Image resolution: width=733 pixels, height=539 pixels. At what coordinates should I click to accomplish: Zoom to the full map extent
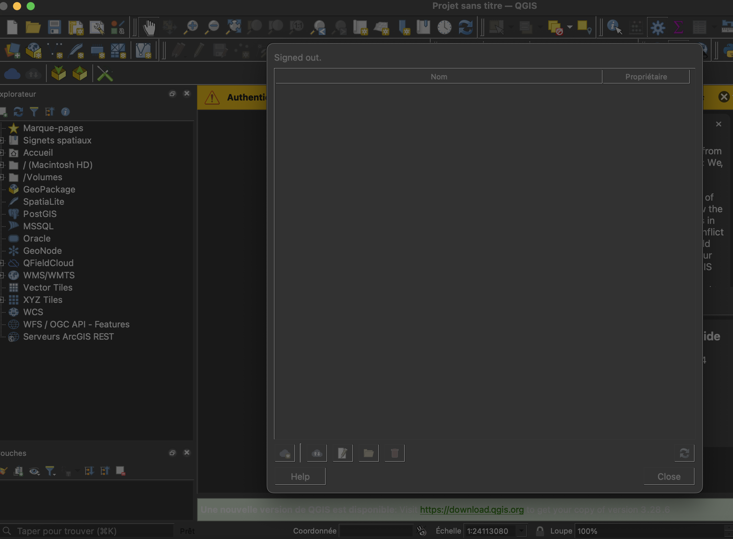coord(233,27)
